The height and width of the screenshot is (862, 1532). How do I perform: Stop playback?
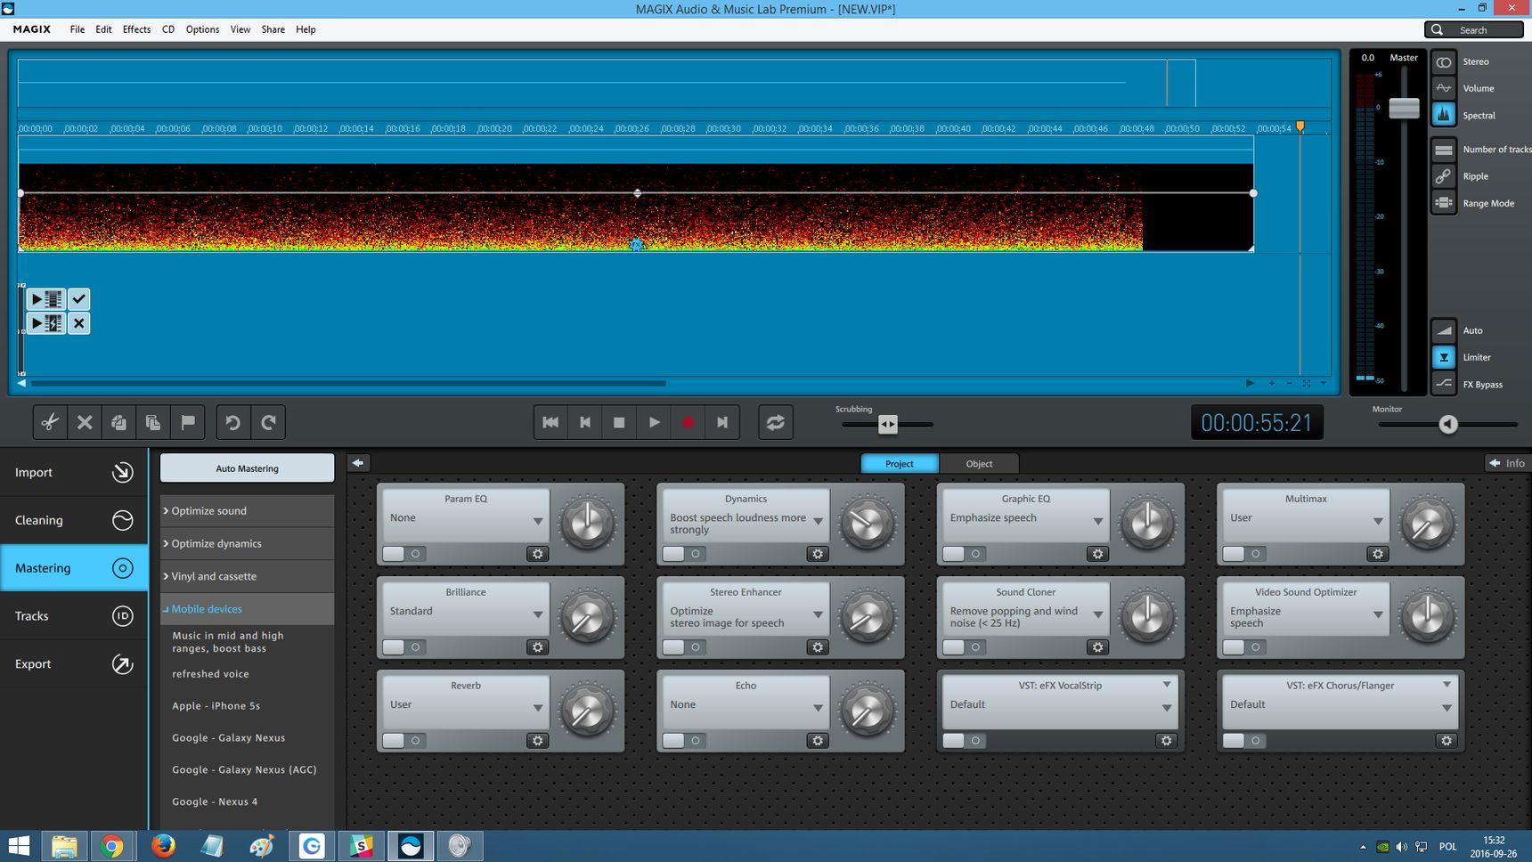tap(619, 422)
